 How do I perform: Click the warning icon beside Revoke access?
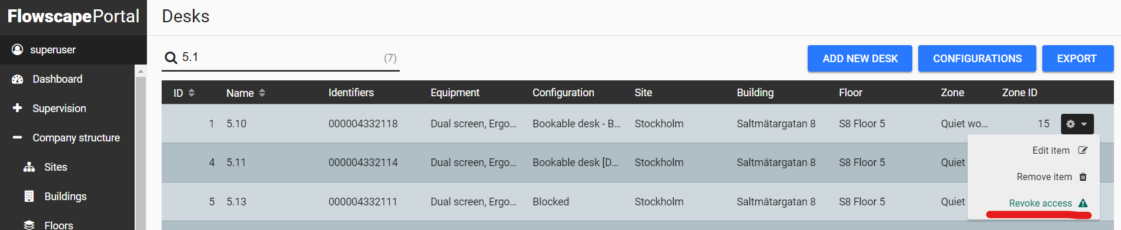click(1083, 203)
